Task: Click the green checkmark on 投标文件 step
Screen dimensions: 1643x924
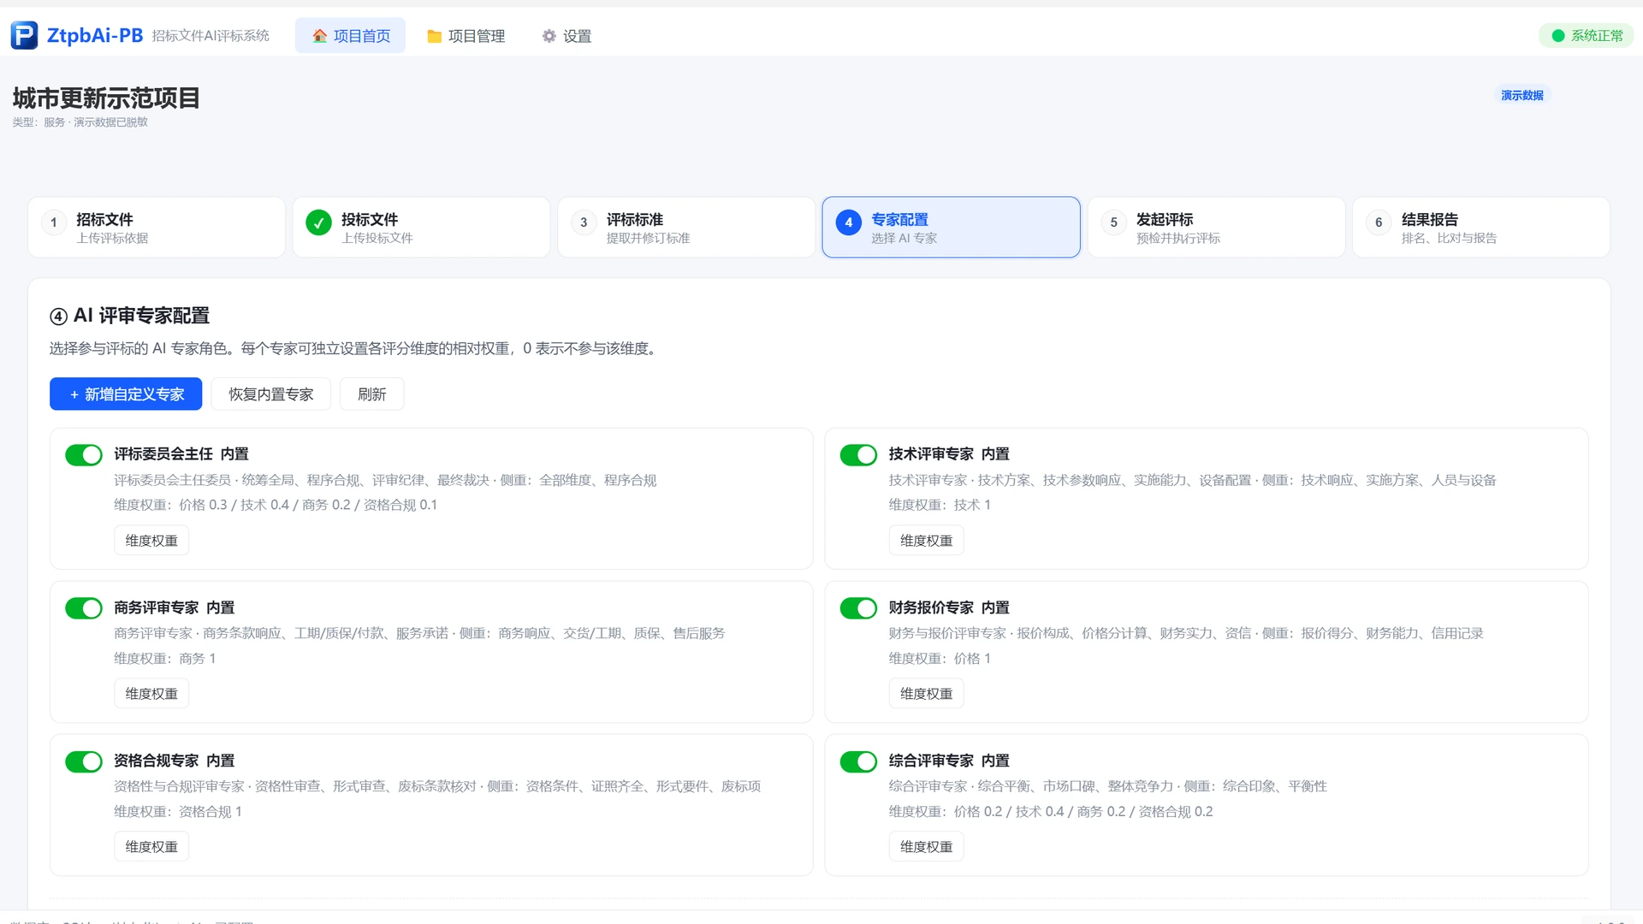Action: (x=318, y=222)
